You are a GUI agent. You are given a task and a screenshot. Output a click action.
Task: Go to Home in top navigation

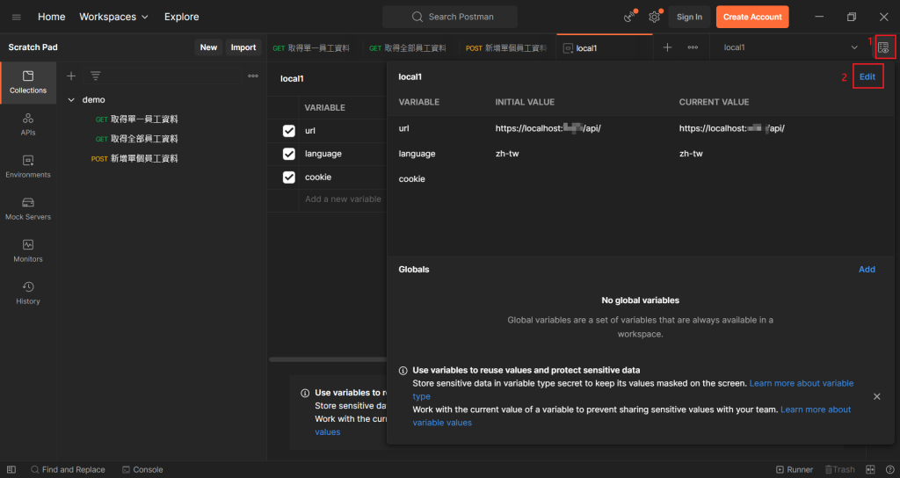click(x=52, y=17)
